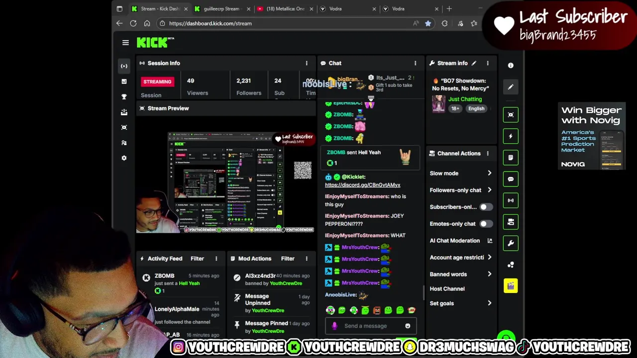Click the Just Chatting category label
Viewport: 637px width, 358px height.
(x=465, y=99)
